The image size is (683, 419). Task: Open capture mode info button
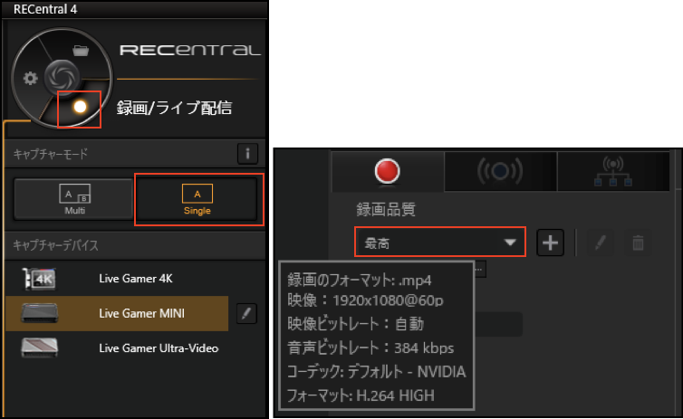point(247,154)
